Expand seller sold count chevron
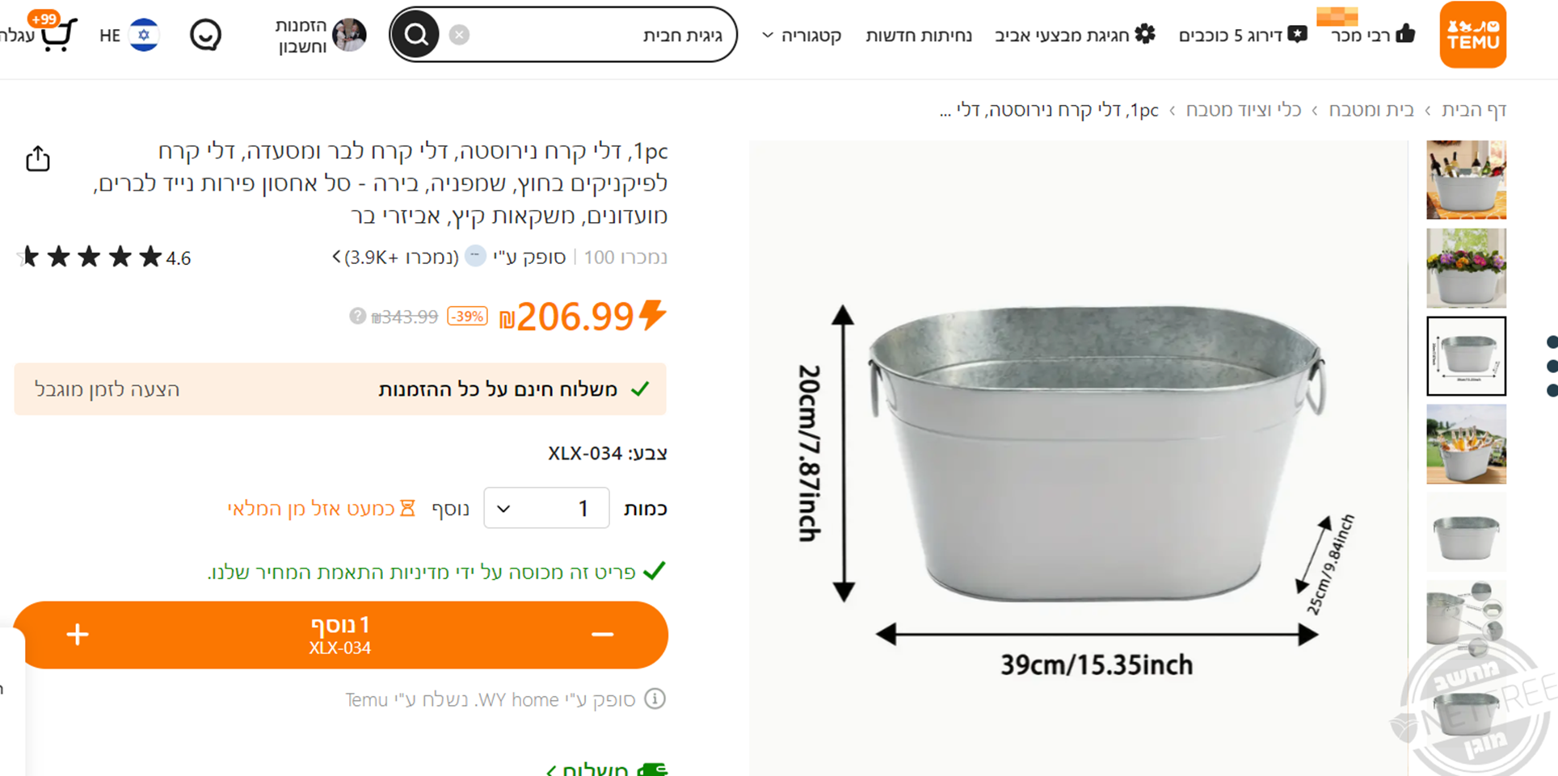This screenshot has height=776, width=1558. click(x=337, y=257)
